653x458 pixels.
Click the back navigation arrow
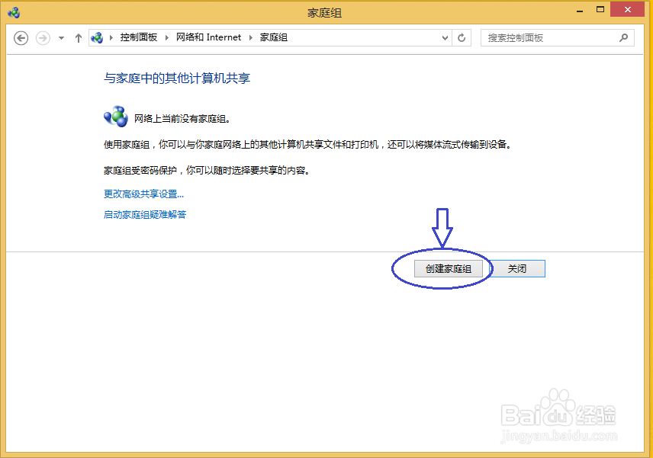point(21,37)
